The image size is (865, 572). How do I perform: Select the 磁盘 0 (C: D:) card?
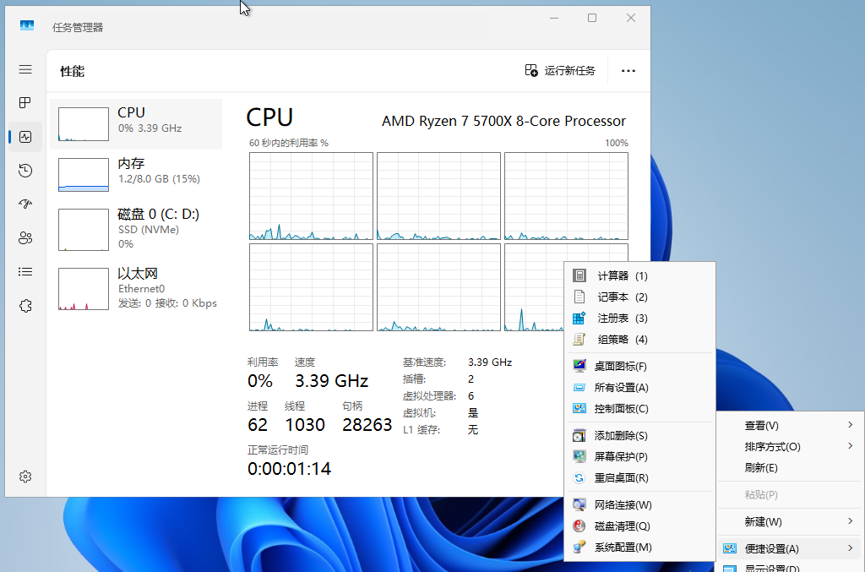tap(136, 229)
